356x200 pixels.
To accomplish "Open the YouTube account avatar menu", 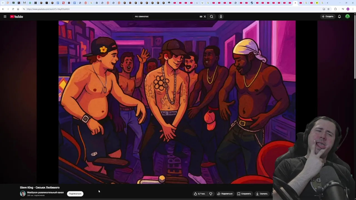I will [347, 16].
